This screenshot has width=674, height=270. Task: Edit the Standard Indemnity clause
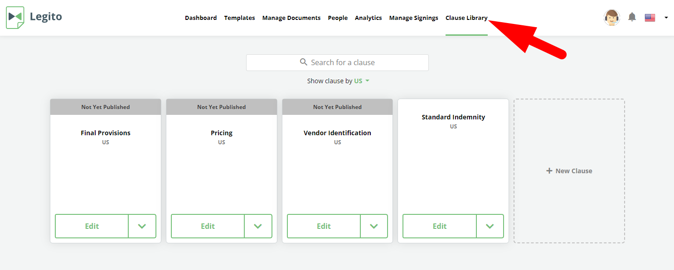click(440, 226)
